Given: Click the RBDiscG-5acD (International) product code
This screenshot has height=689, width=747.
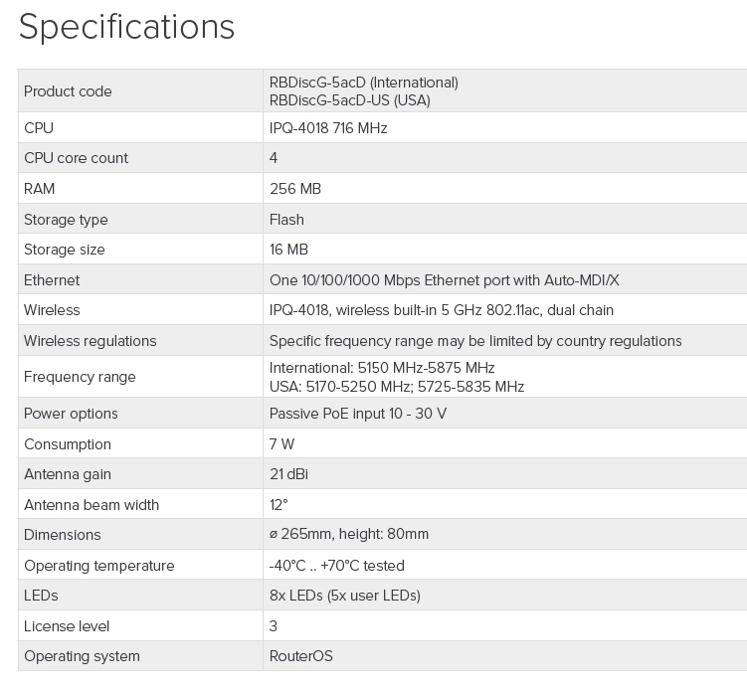Looking at the screenshot, I should [363, 83].
